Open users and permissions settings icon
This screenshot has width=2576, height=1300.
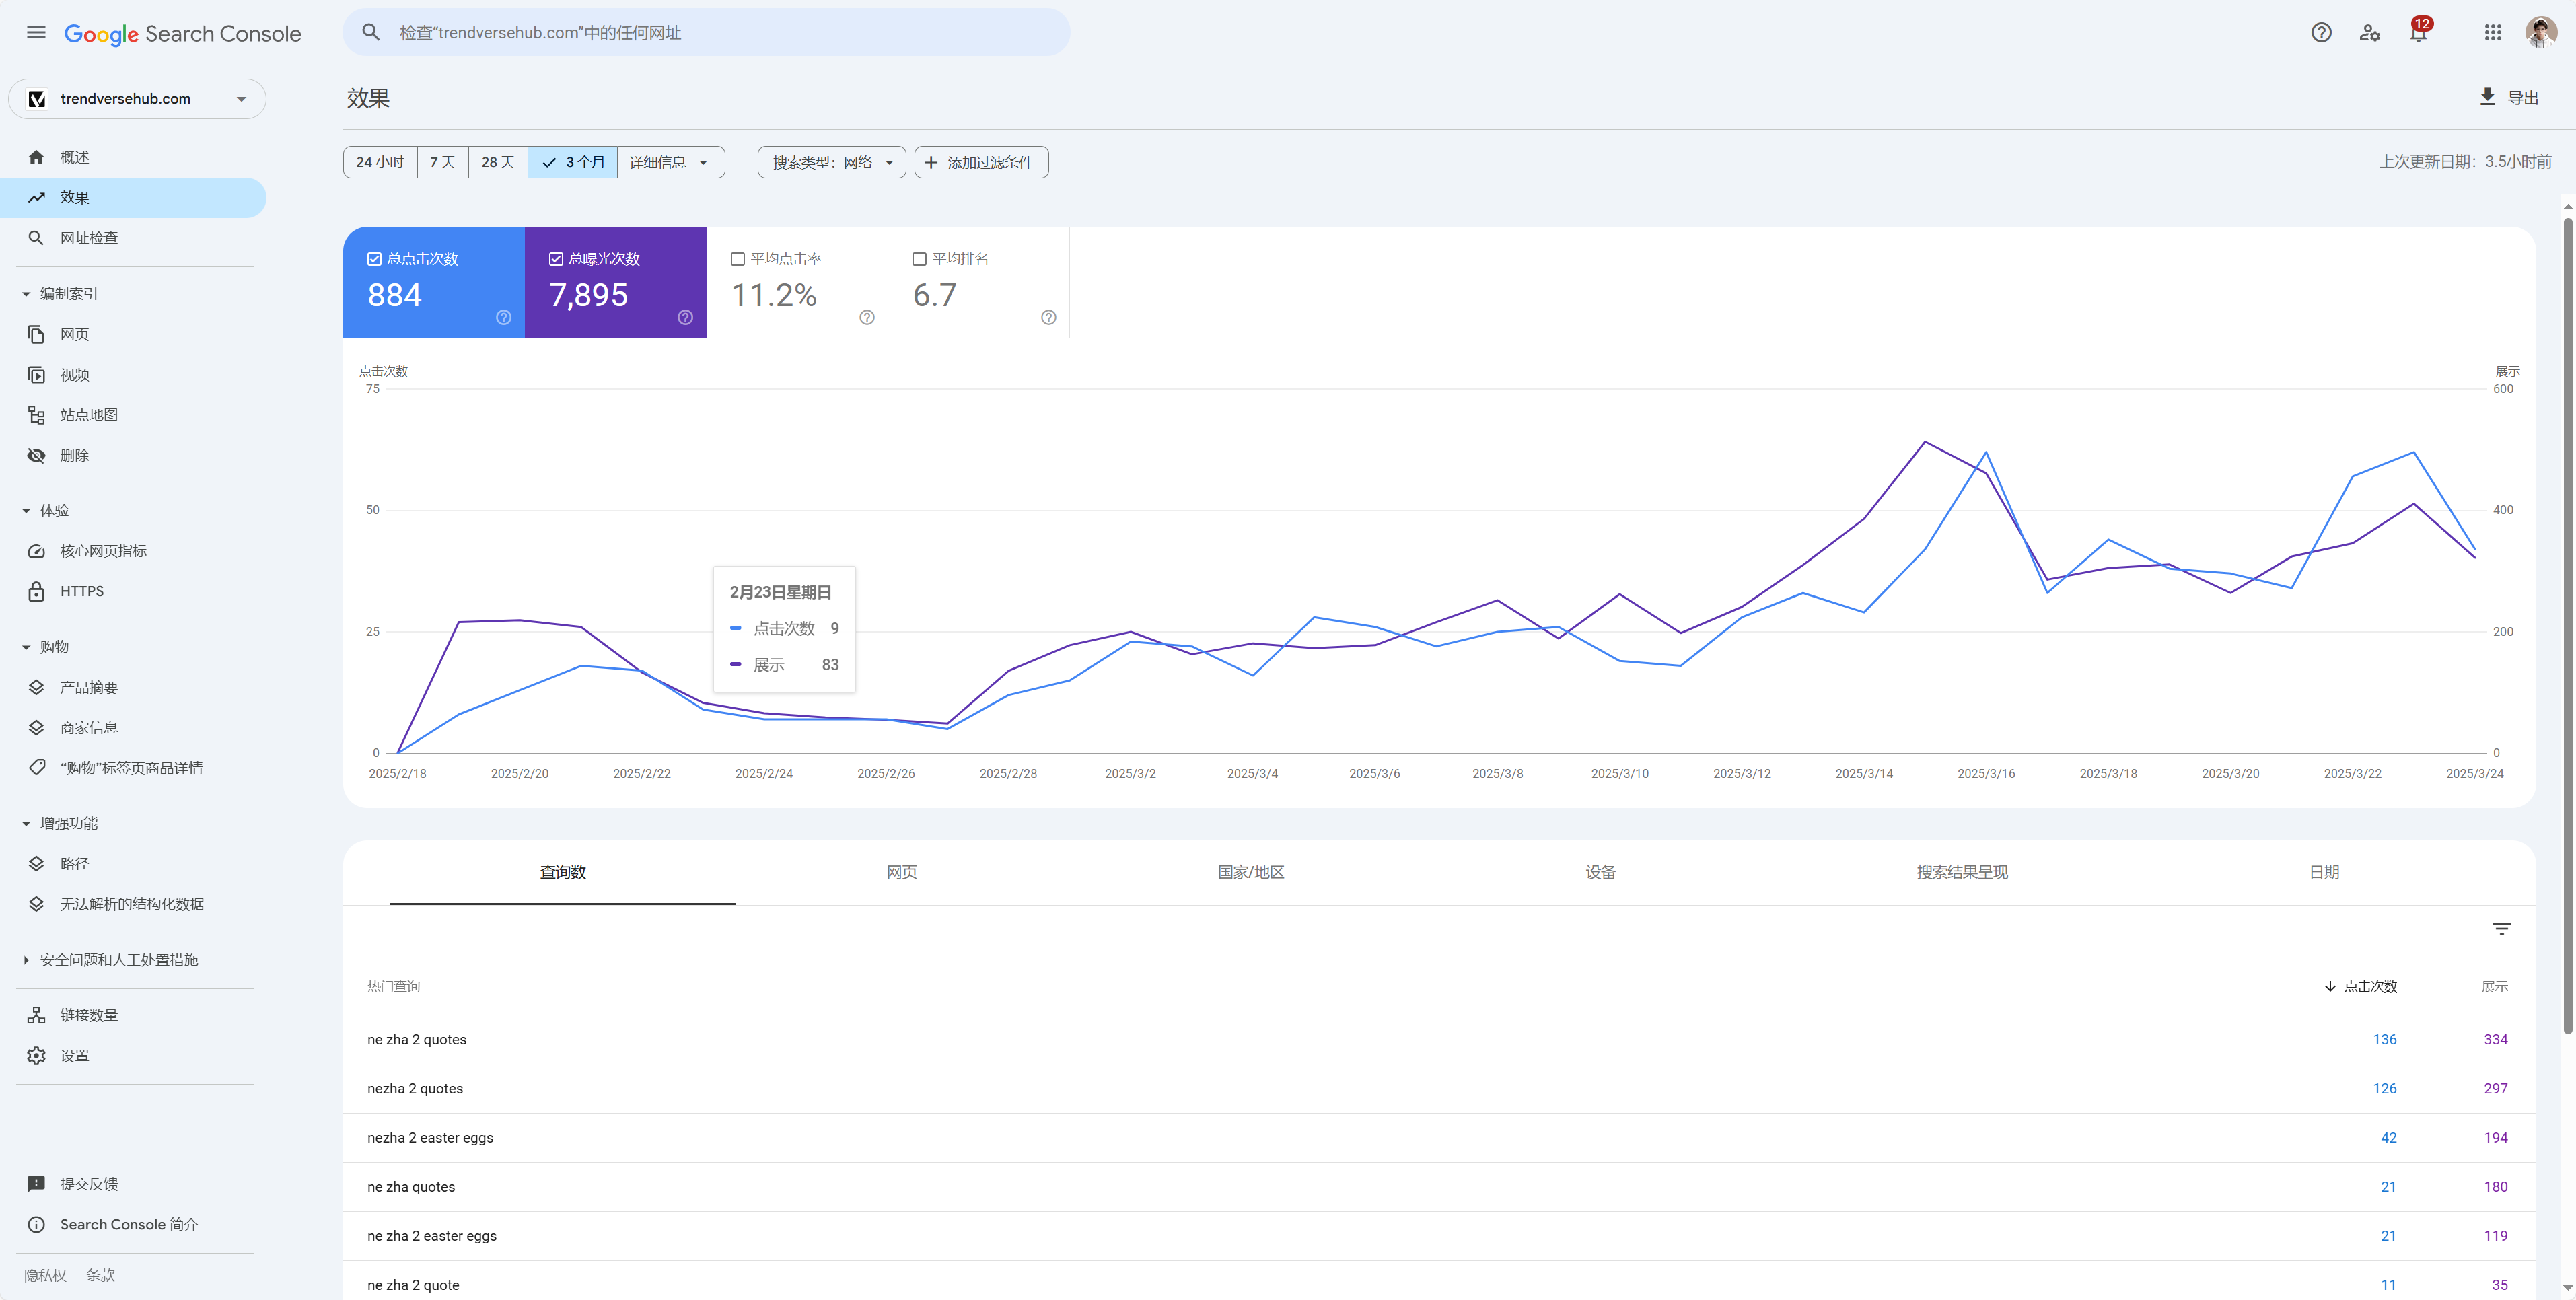(x=2370, y=33)
